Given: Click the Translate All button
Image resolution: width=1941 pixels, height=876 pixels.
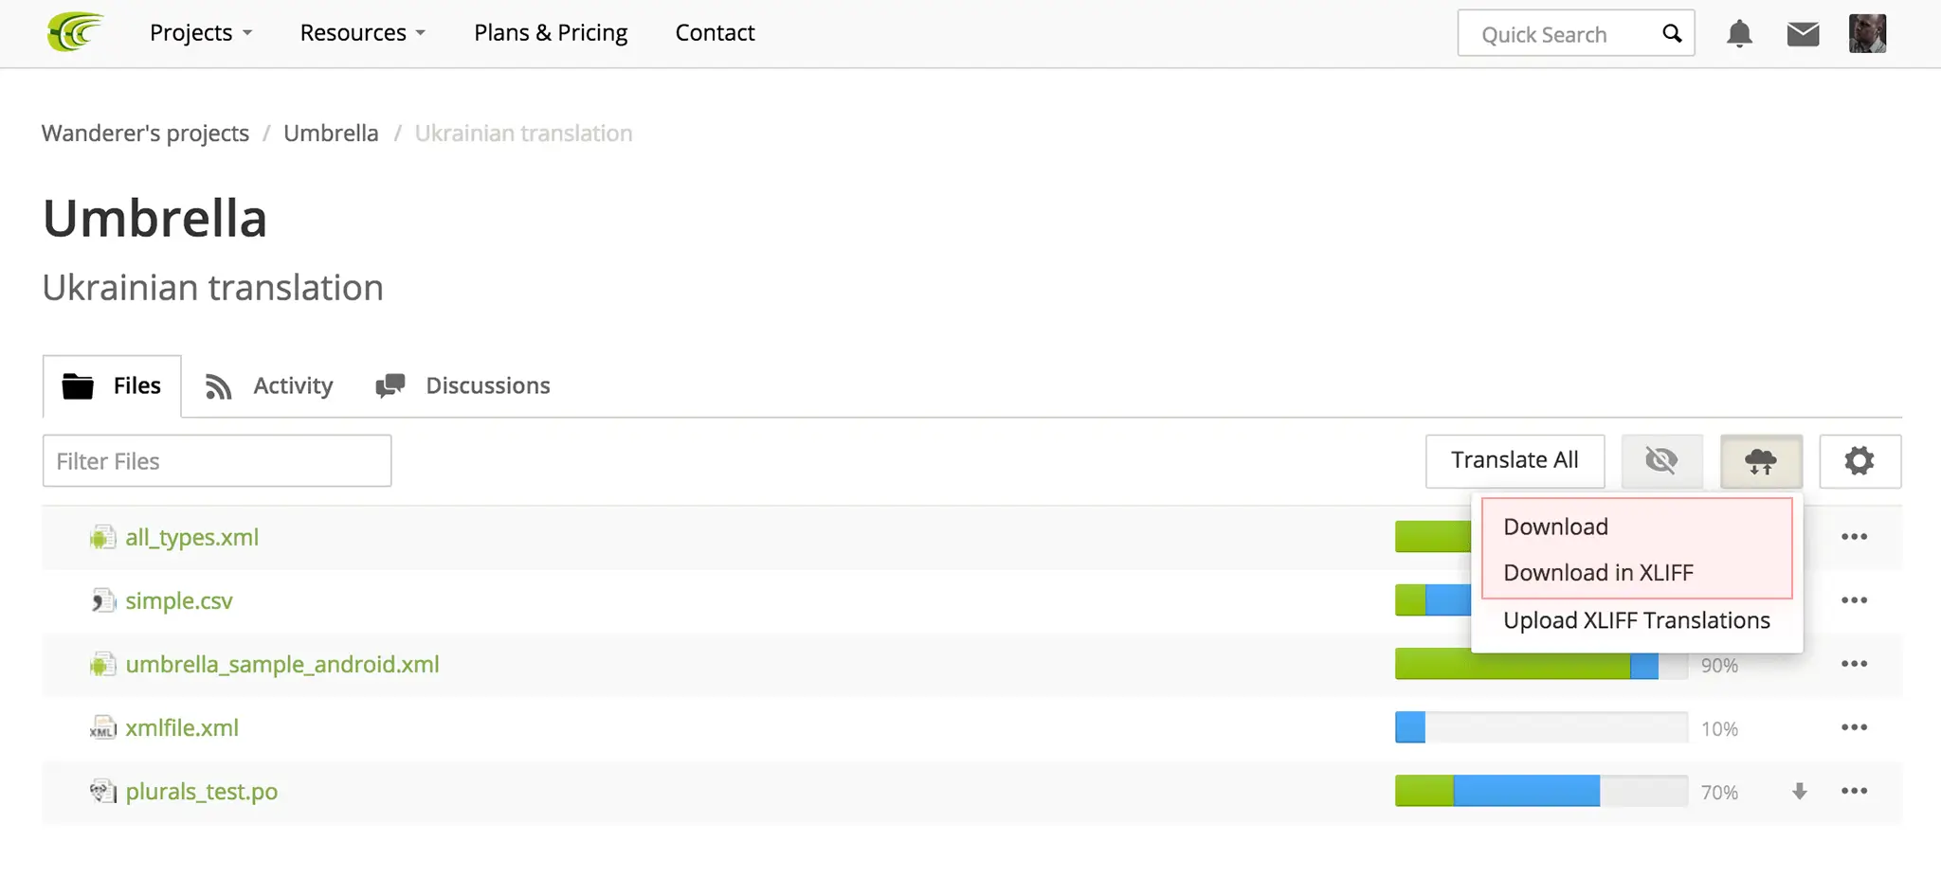Looking at the screenshot, I should [x=1515, y=461].
